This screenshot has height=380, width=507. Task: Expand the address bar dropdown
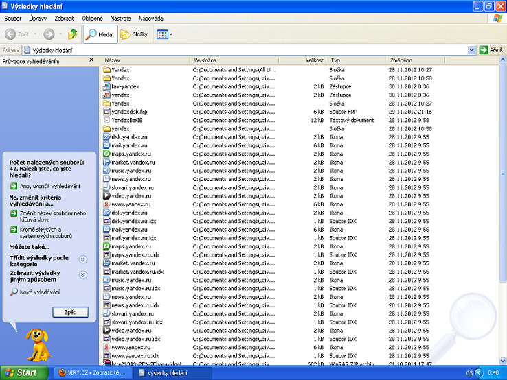(x=472, y=50)
